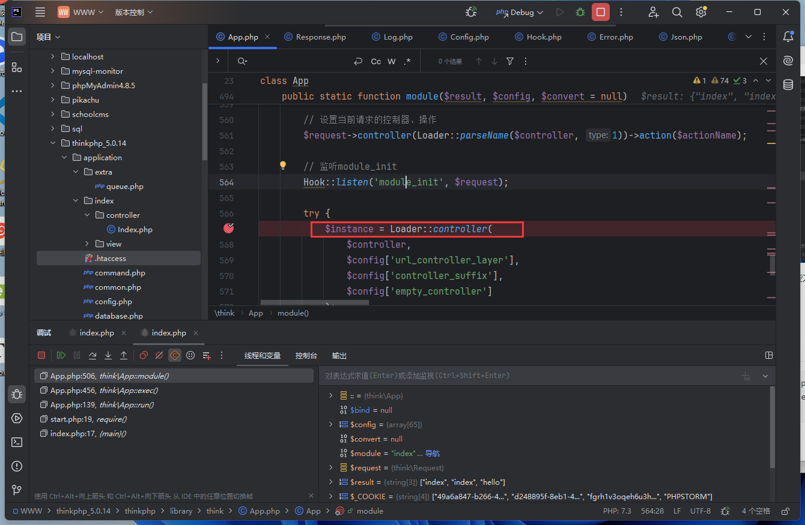Select the App.php:456 App::exec() stack frame

104,390
